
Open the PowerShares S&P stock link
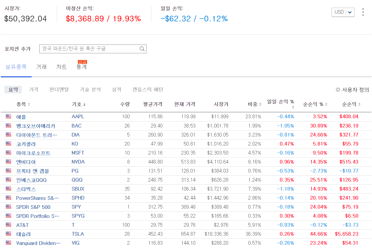click(x=37, y=198)
